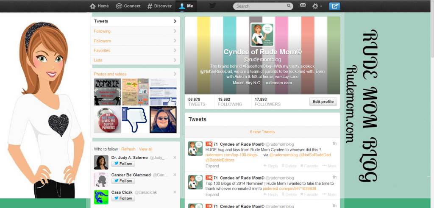This screenshot has height=208, width=434.
Task: Click View all in Who to follow
Action: [146, 149]
